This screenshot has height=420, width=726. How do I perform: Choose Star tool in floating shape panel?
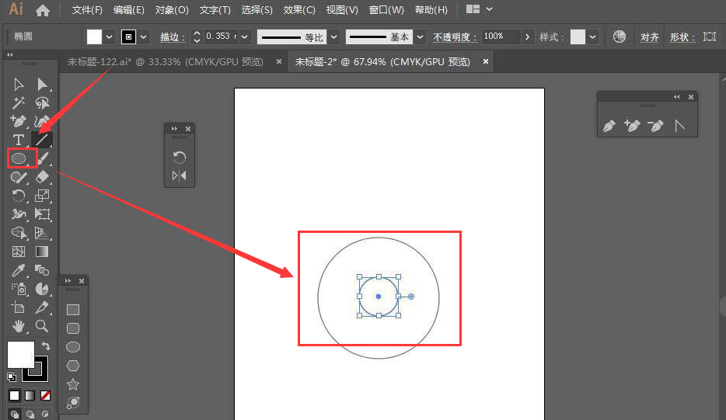(73, 384)
